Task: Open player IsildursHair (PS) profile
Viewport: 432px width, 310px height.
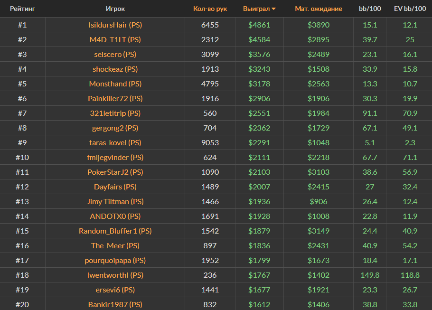Action: click(115, 25)
